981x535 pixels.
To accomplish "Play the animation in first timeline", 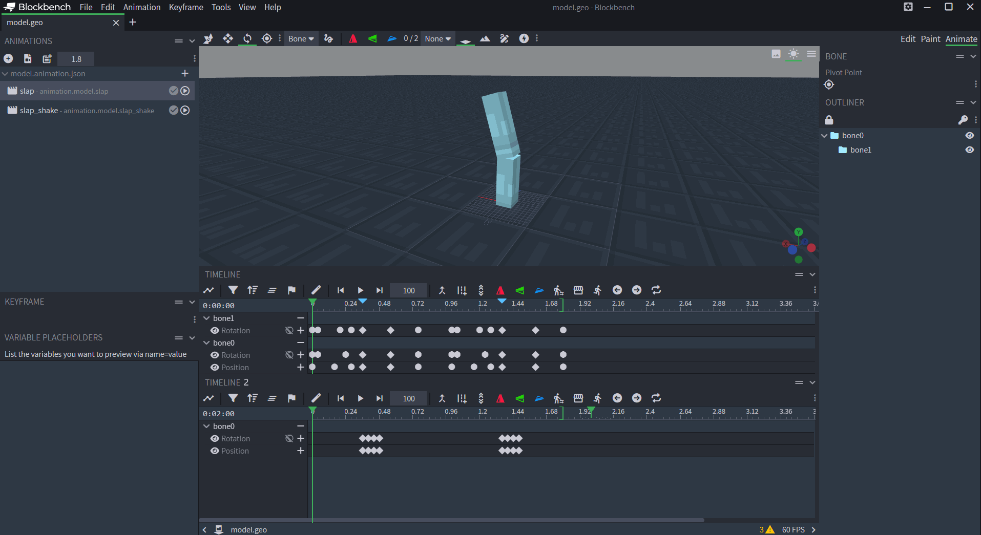I will point(360,290).
